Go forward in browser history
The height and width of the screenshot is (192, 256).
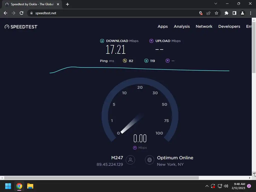pyautogui.click(x=13, y=13)
